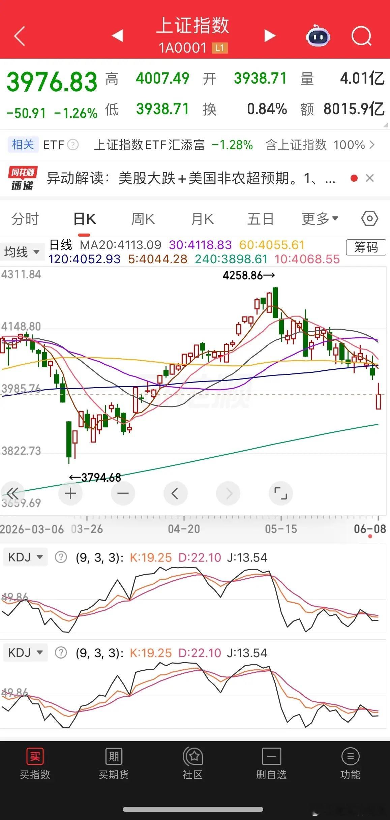Open help for the second KDJ indicator
Screen dimensions: 390x820
coord(61,653)
